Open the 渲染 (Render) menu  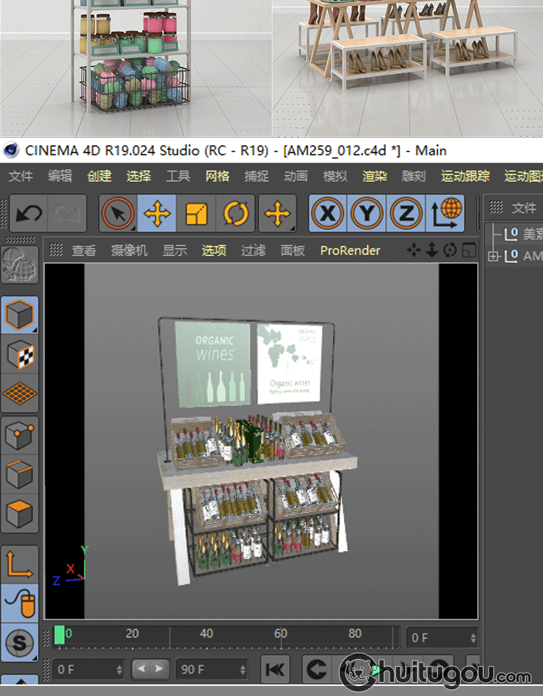coord(374,176)
